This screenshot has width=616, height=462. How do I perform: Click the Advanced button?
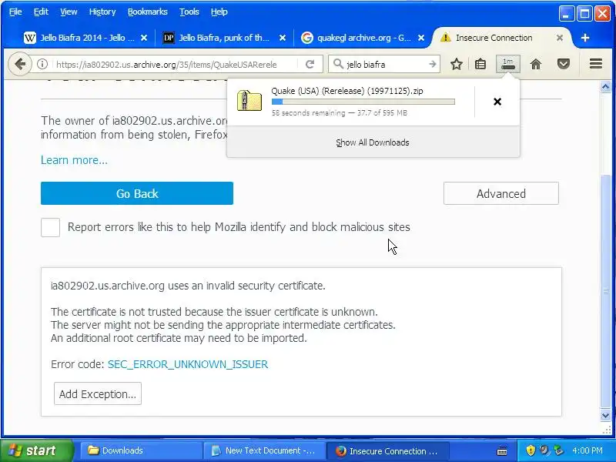click(x=501, y=193)
